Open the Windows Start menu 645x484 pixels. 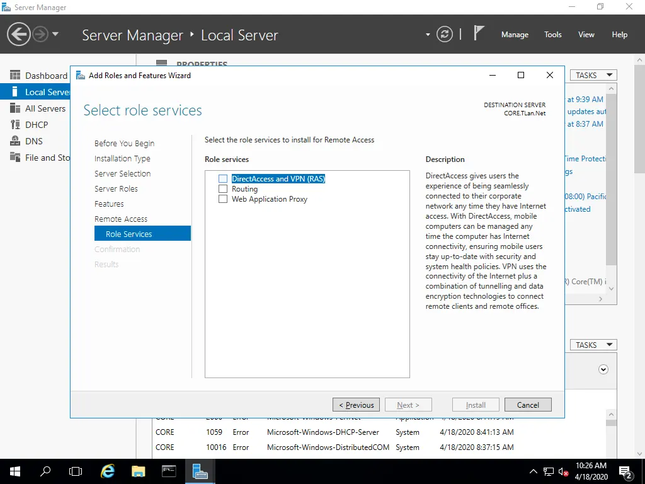tap(15, 471)
